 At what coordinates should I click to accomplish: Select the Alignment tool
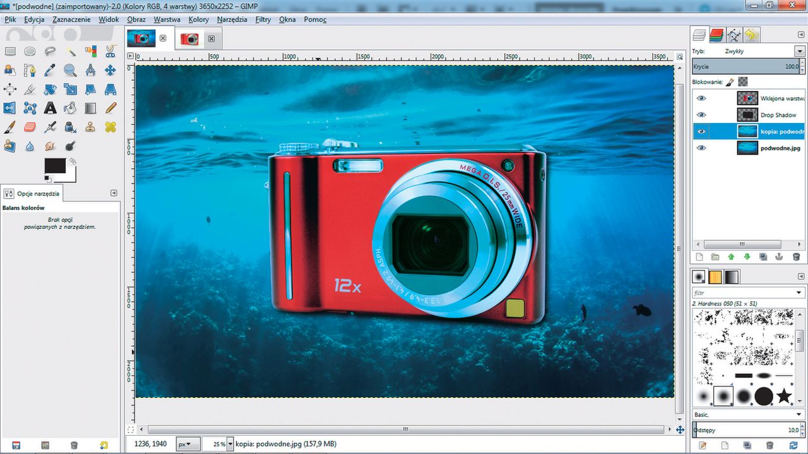click(x=10, y=89)
